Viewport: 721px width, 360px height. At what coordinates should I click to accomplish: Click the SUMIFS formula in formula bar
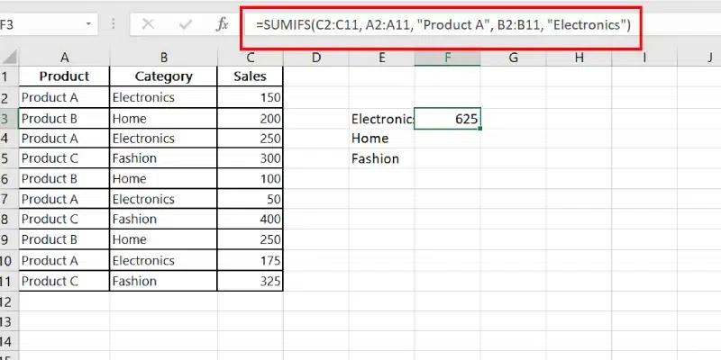pos(442,25)
